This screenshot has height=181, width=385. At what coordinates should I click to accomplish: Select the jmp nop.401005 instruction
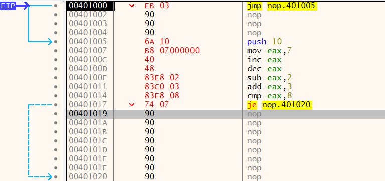pos(282,6)
